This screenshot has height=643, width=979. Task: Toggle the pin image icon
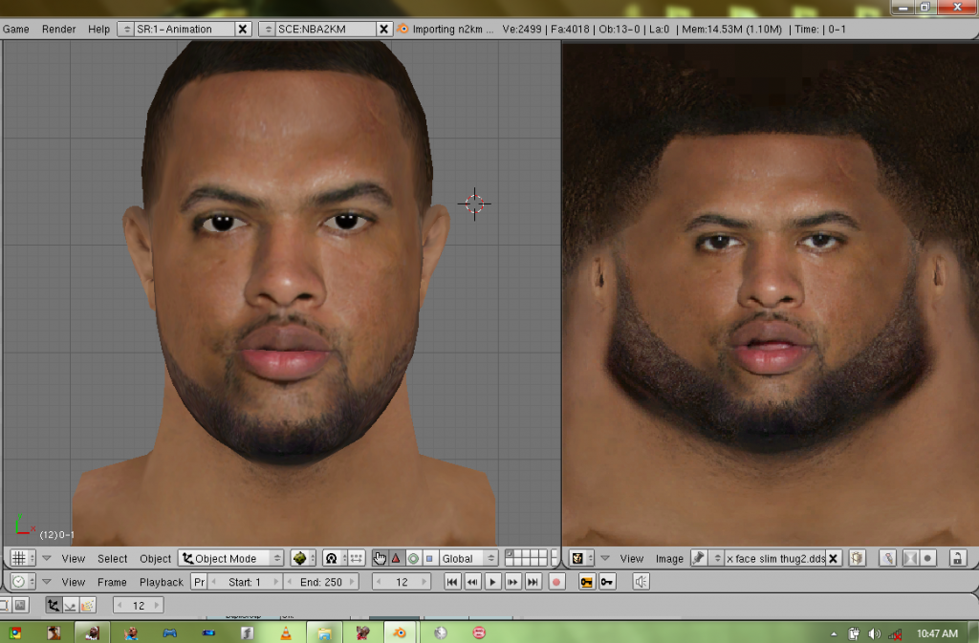pyautogui.click(x=699, y=558)
